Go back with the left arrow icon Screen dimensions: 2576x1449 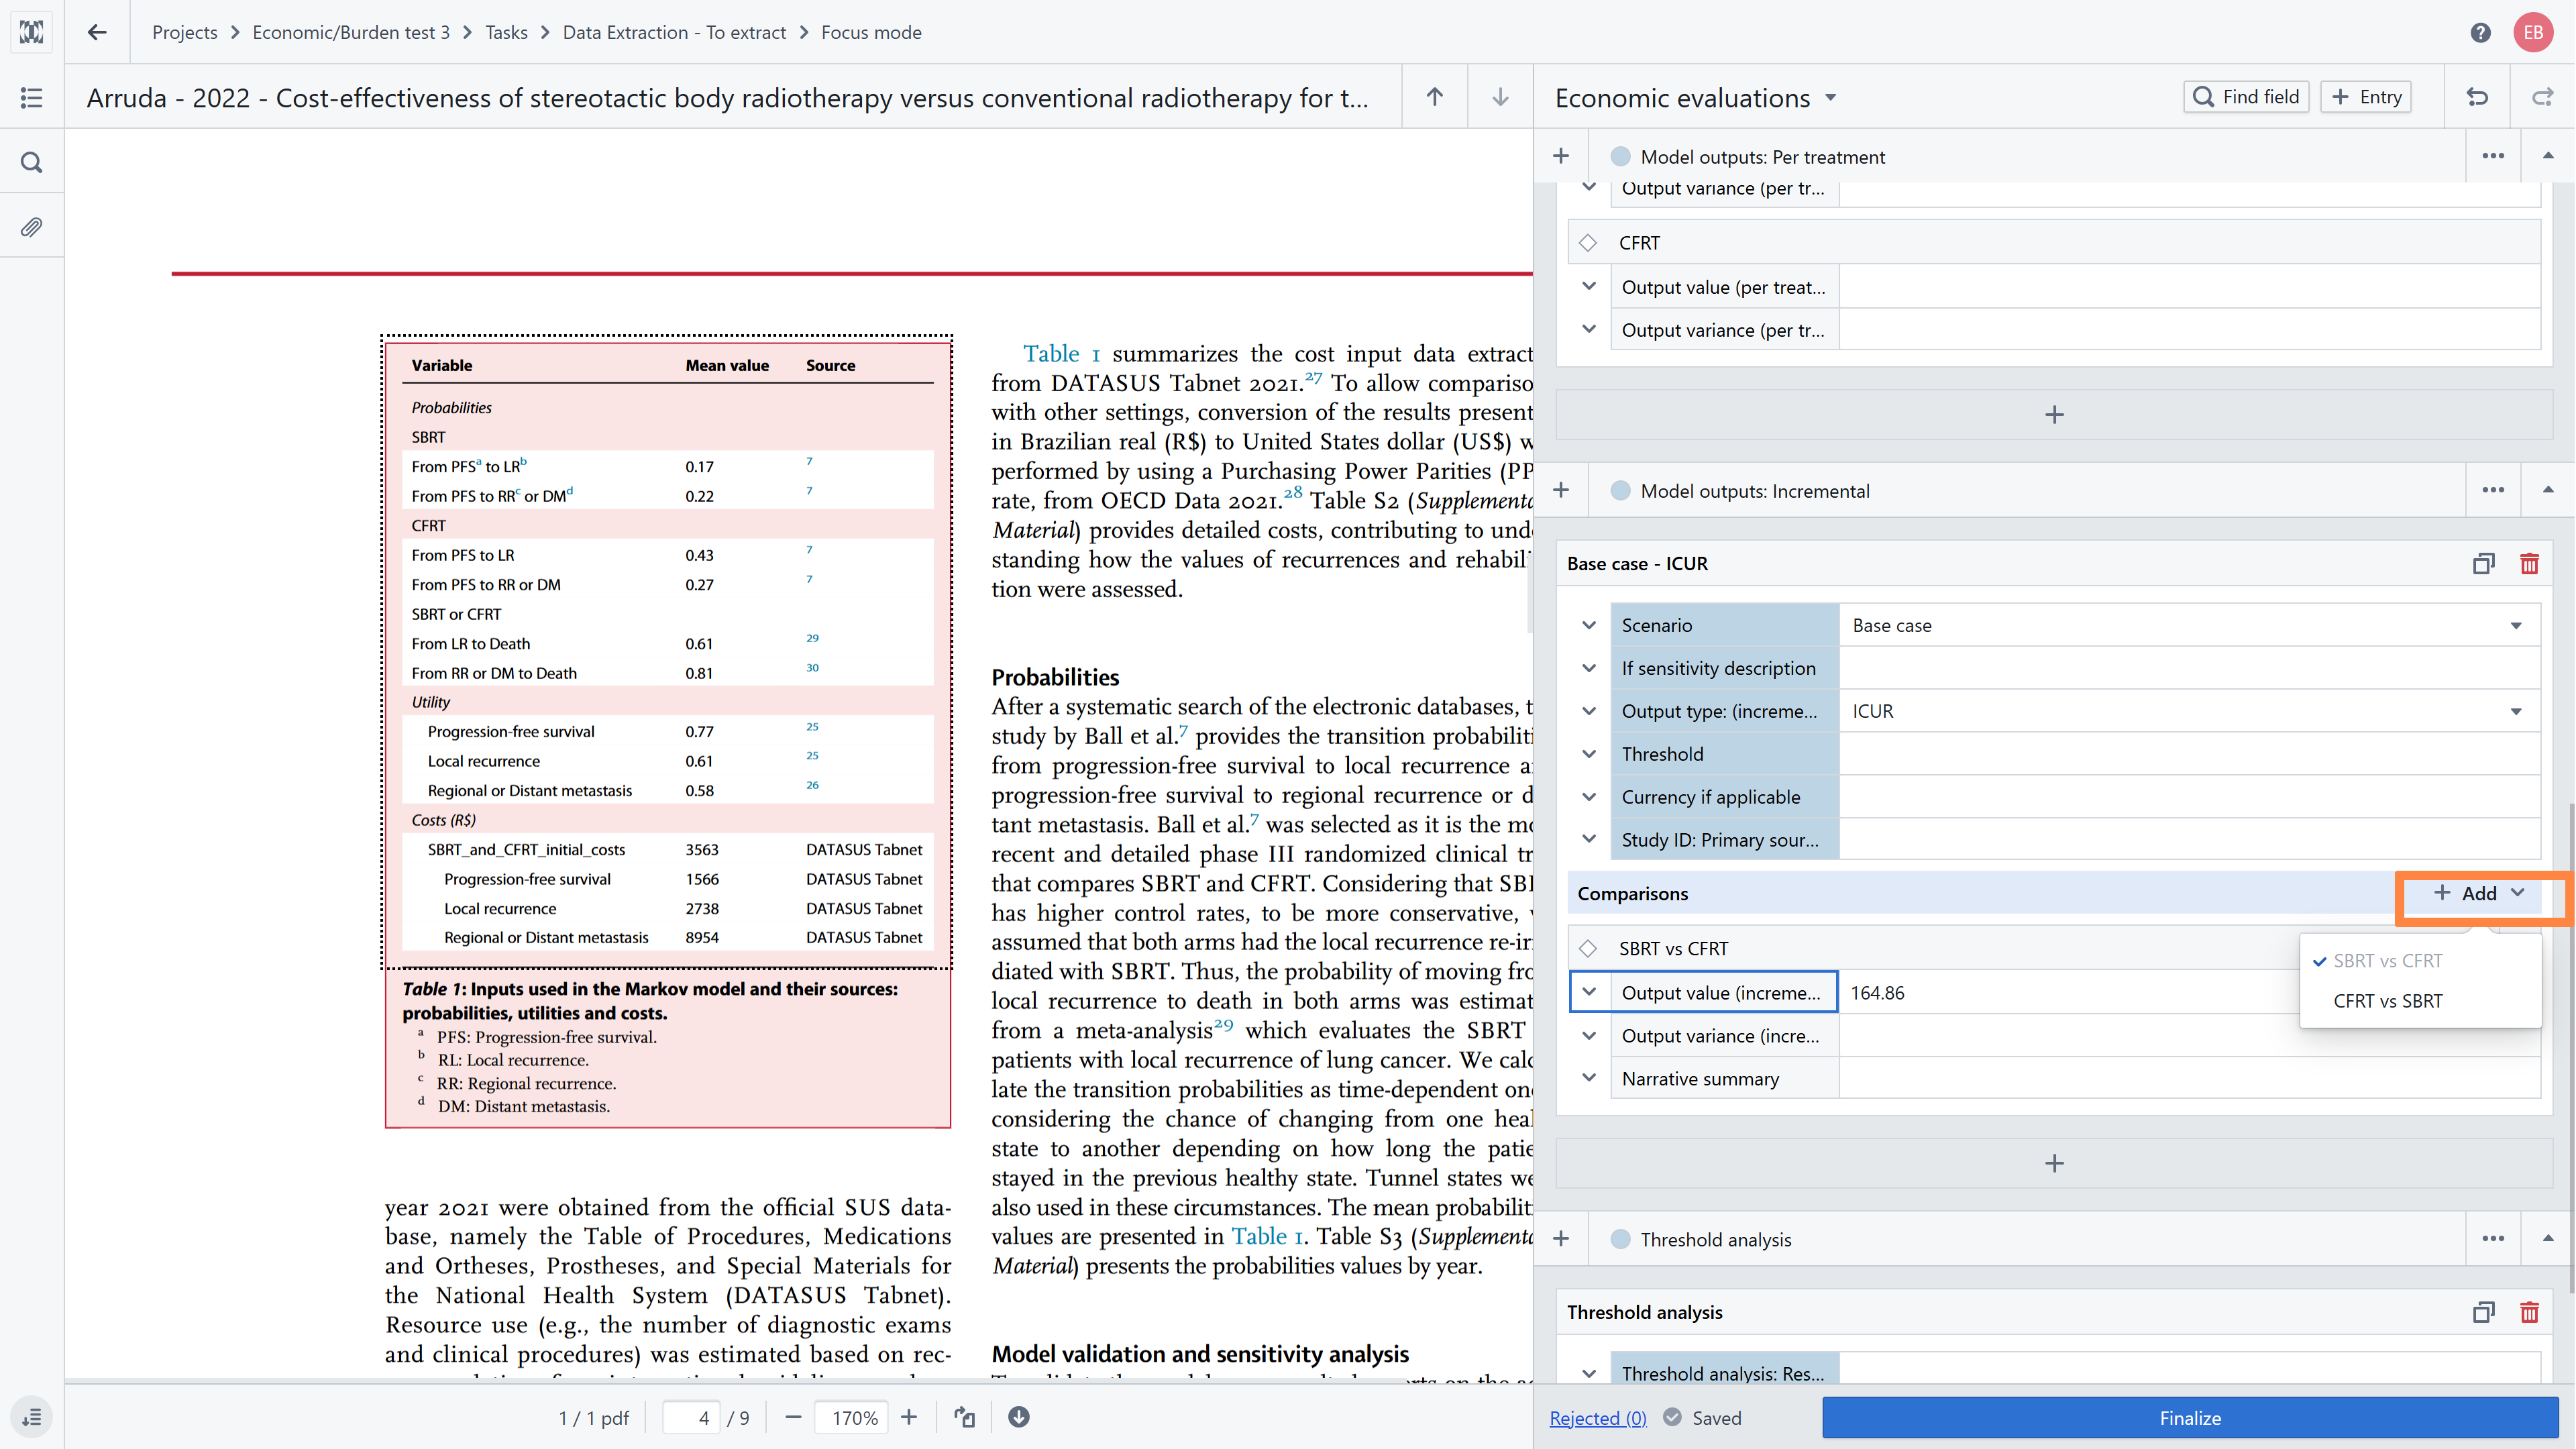pos(97,32)
